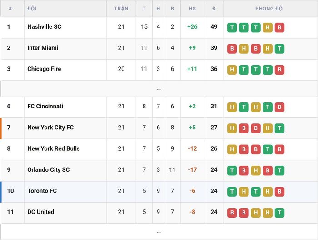Click Chicago Fire's red B loss badge
Image resolution: width=318 pixels, height=240 pixels.
pos(279,70)
